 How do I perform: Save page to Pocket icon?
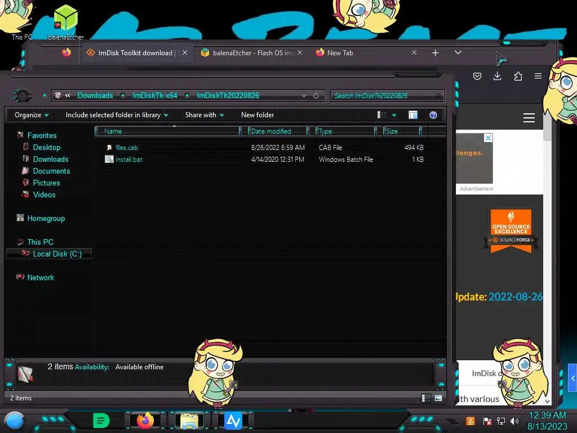[x=477, y=76]
